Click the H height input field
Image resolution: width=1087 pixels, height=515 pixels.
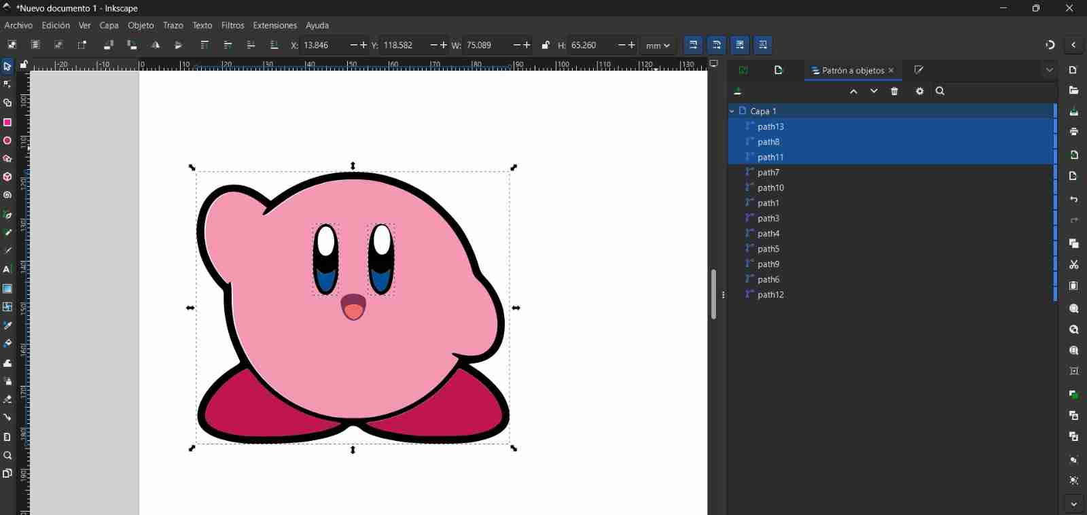coord(591,45)
